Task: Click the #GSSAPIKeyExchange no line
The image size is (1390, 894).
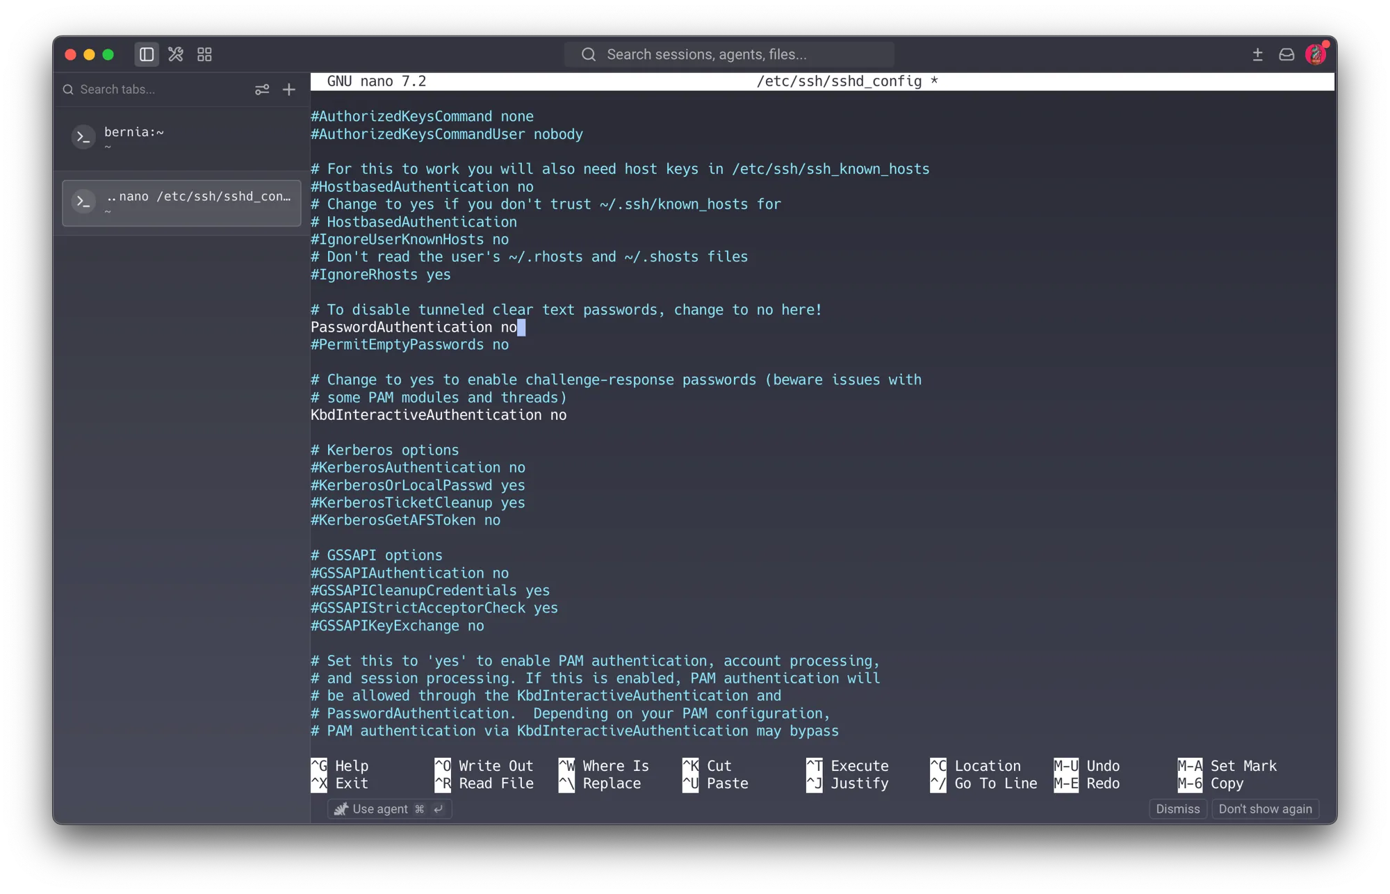Action: tap(398, 626)
